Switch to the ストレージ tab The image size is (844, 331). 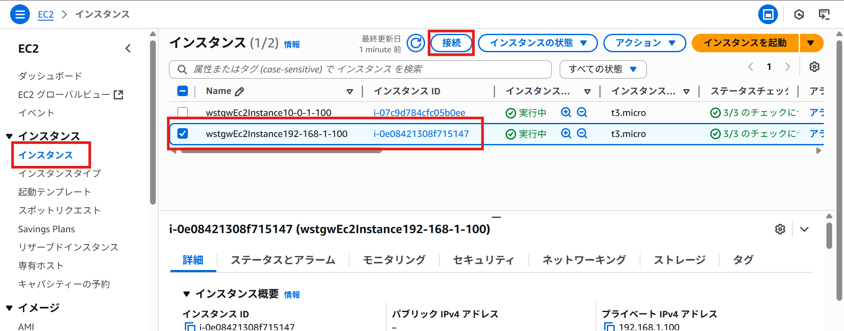(x=679, y=260)
